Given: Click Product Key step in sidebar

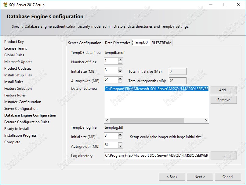Looking at the screenshot, I should pyautogui.click(x=14, y=42).
